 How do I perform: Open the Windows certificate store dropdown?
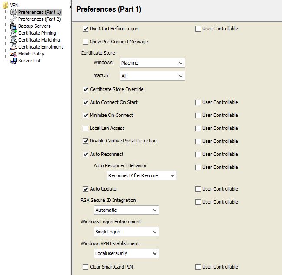[x=152, y=63]
